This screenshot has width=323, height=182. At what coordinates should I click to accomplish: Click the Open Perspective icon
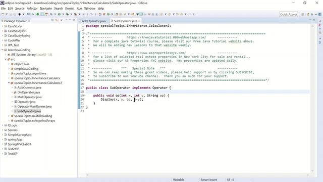(303, 14)
